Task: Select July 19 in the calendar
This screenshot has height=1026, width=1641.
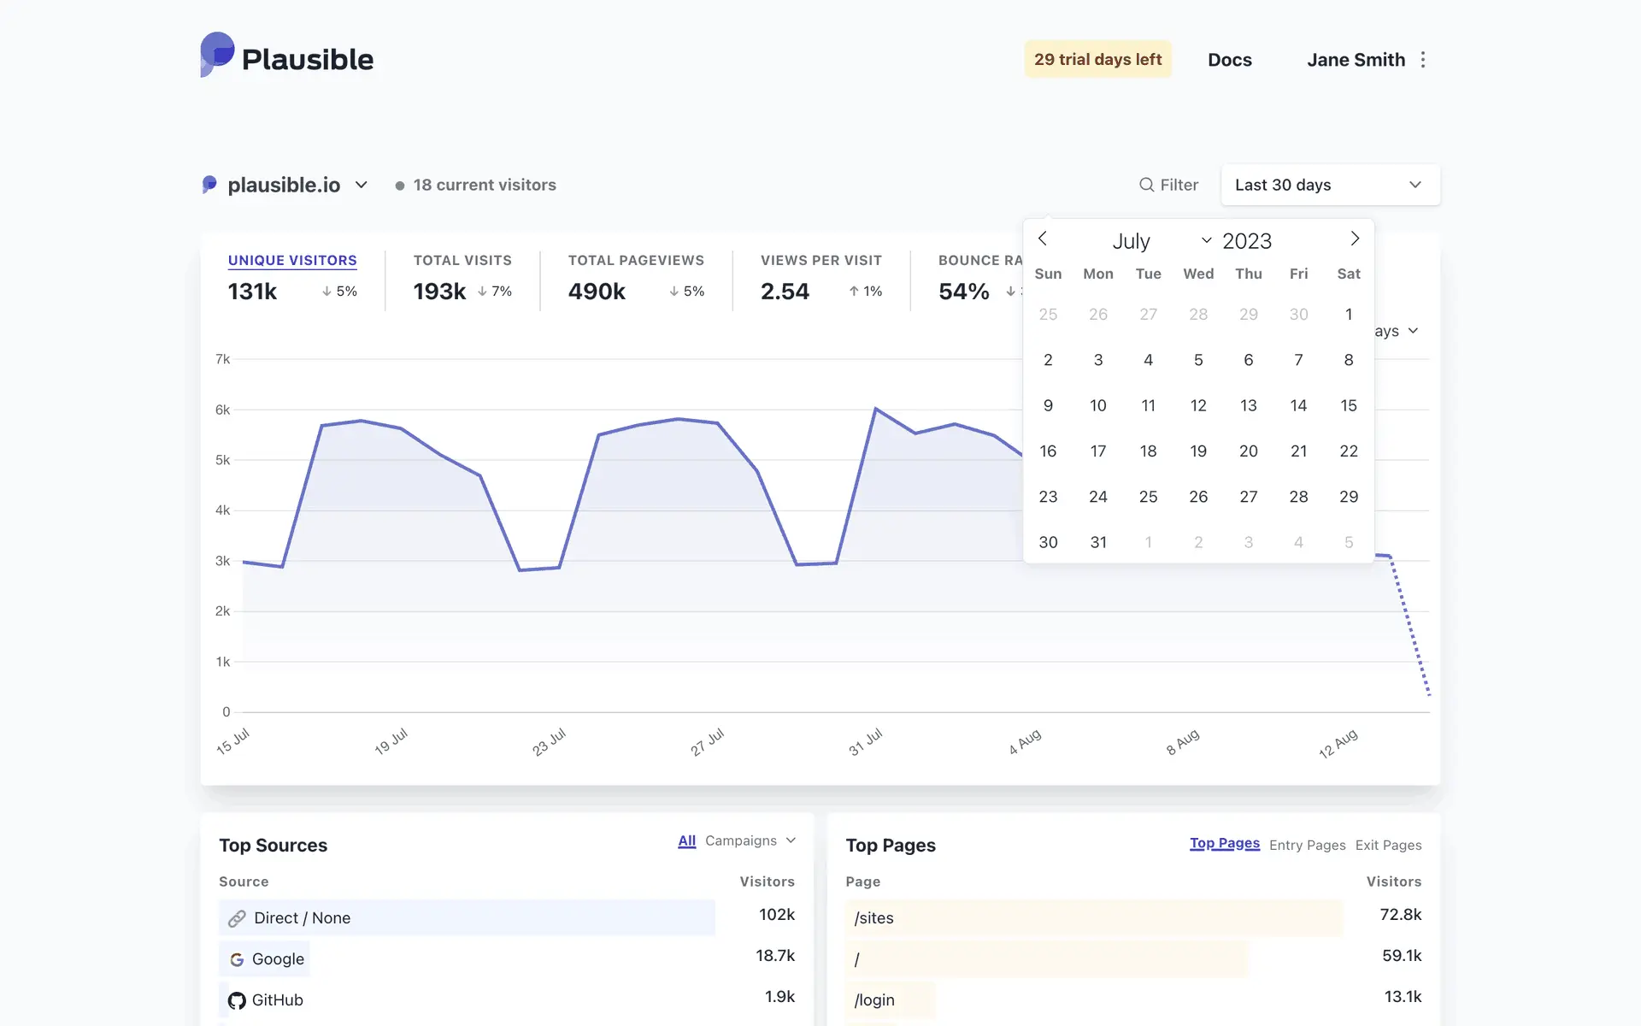Action: pyautogui.click(x=1198, y=451)
